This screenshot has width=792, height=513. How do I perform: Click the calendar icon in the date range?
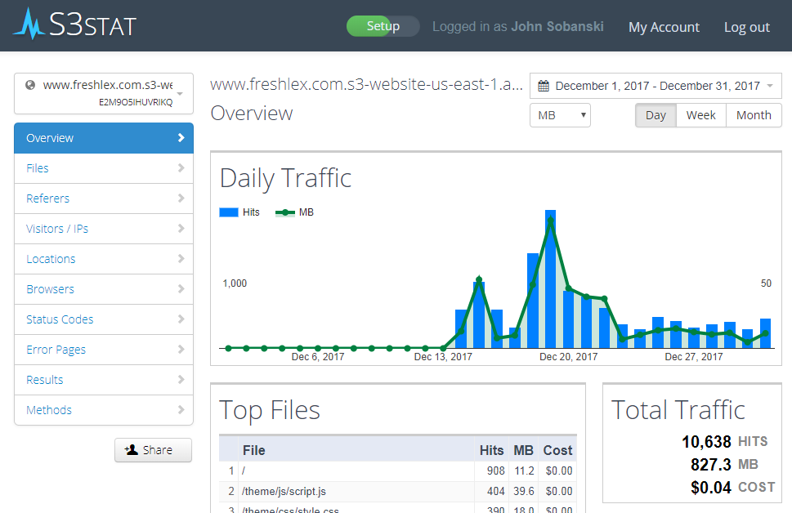(544, 86)
